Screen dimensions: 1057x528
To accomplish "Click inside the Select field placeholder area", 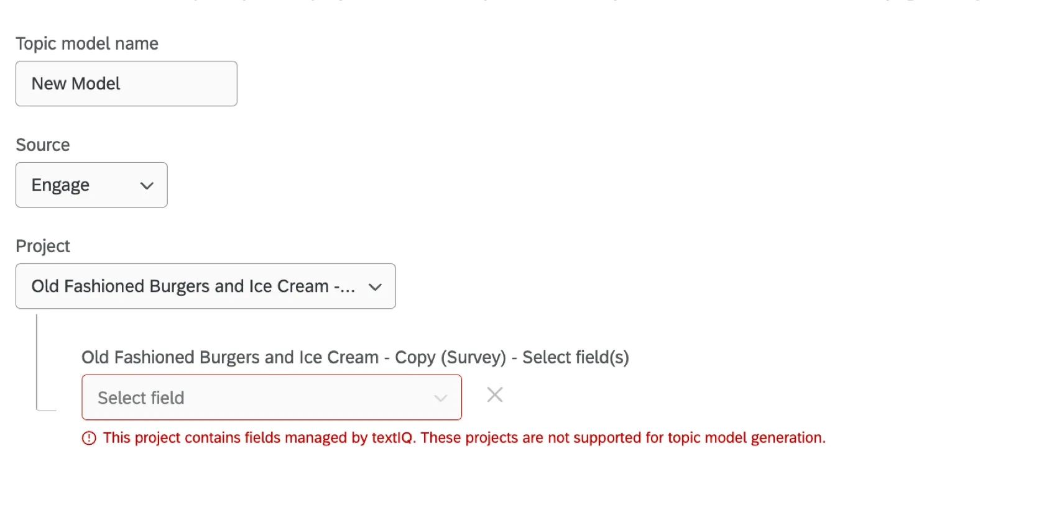I will (187, 398).
